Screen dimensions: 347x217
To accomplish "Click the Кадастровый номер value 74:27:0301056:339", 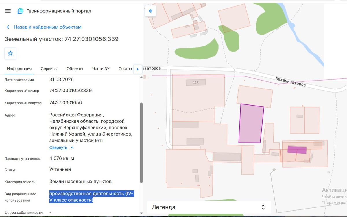I will tap(71, 90).
